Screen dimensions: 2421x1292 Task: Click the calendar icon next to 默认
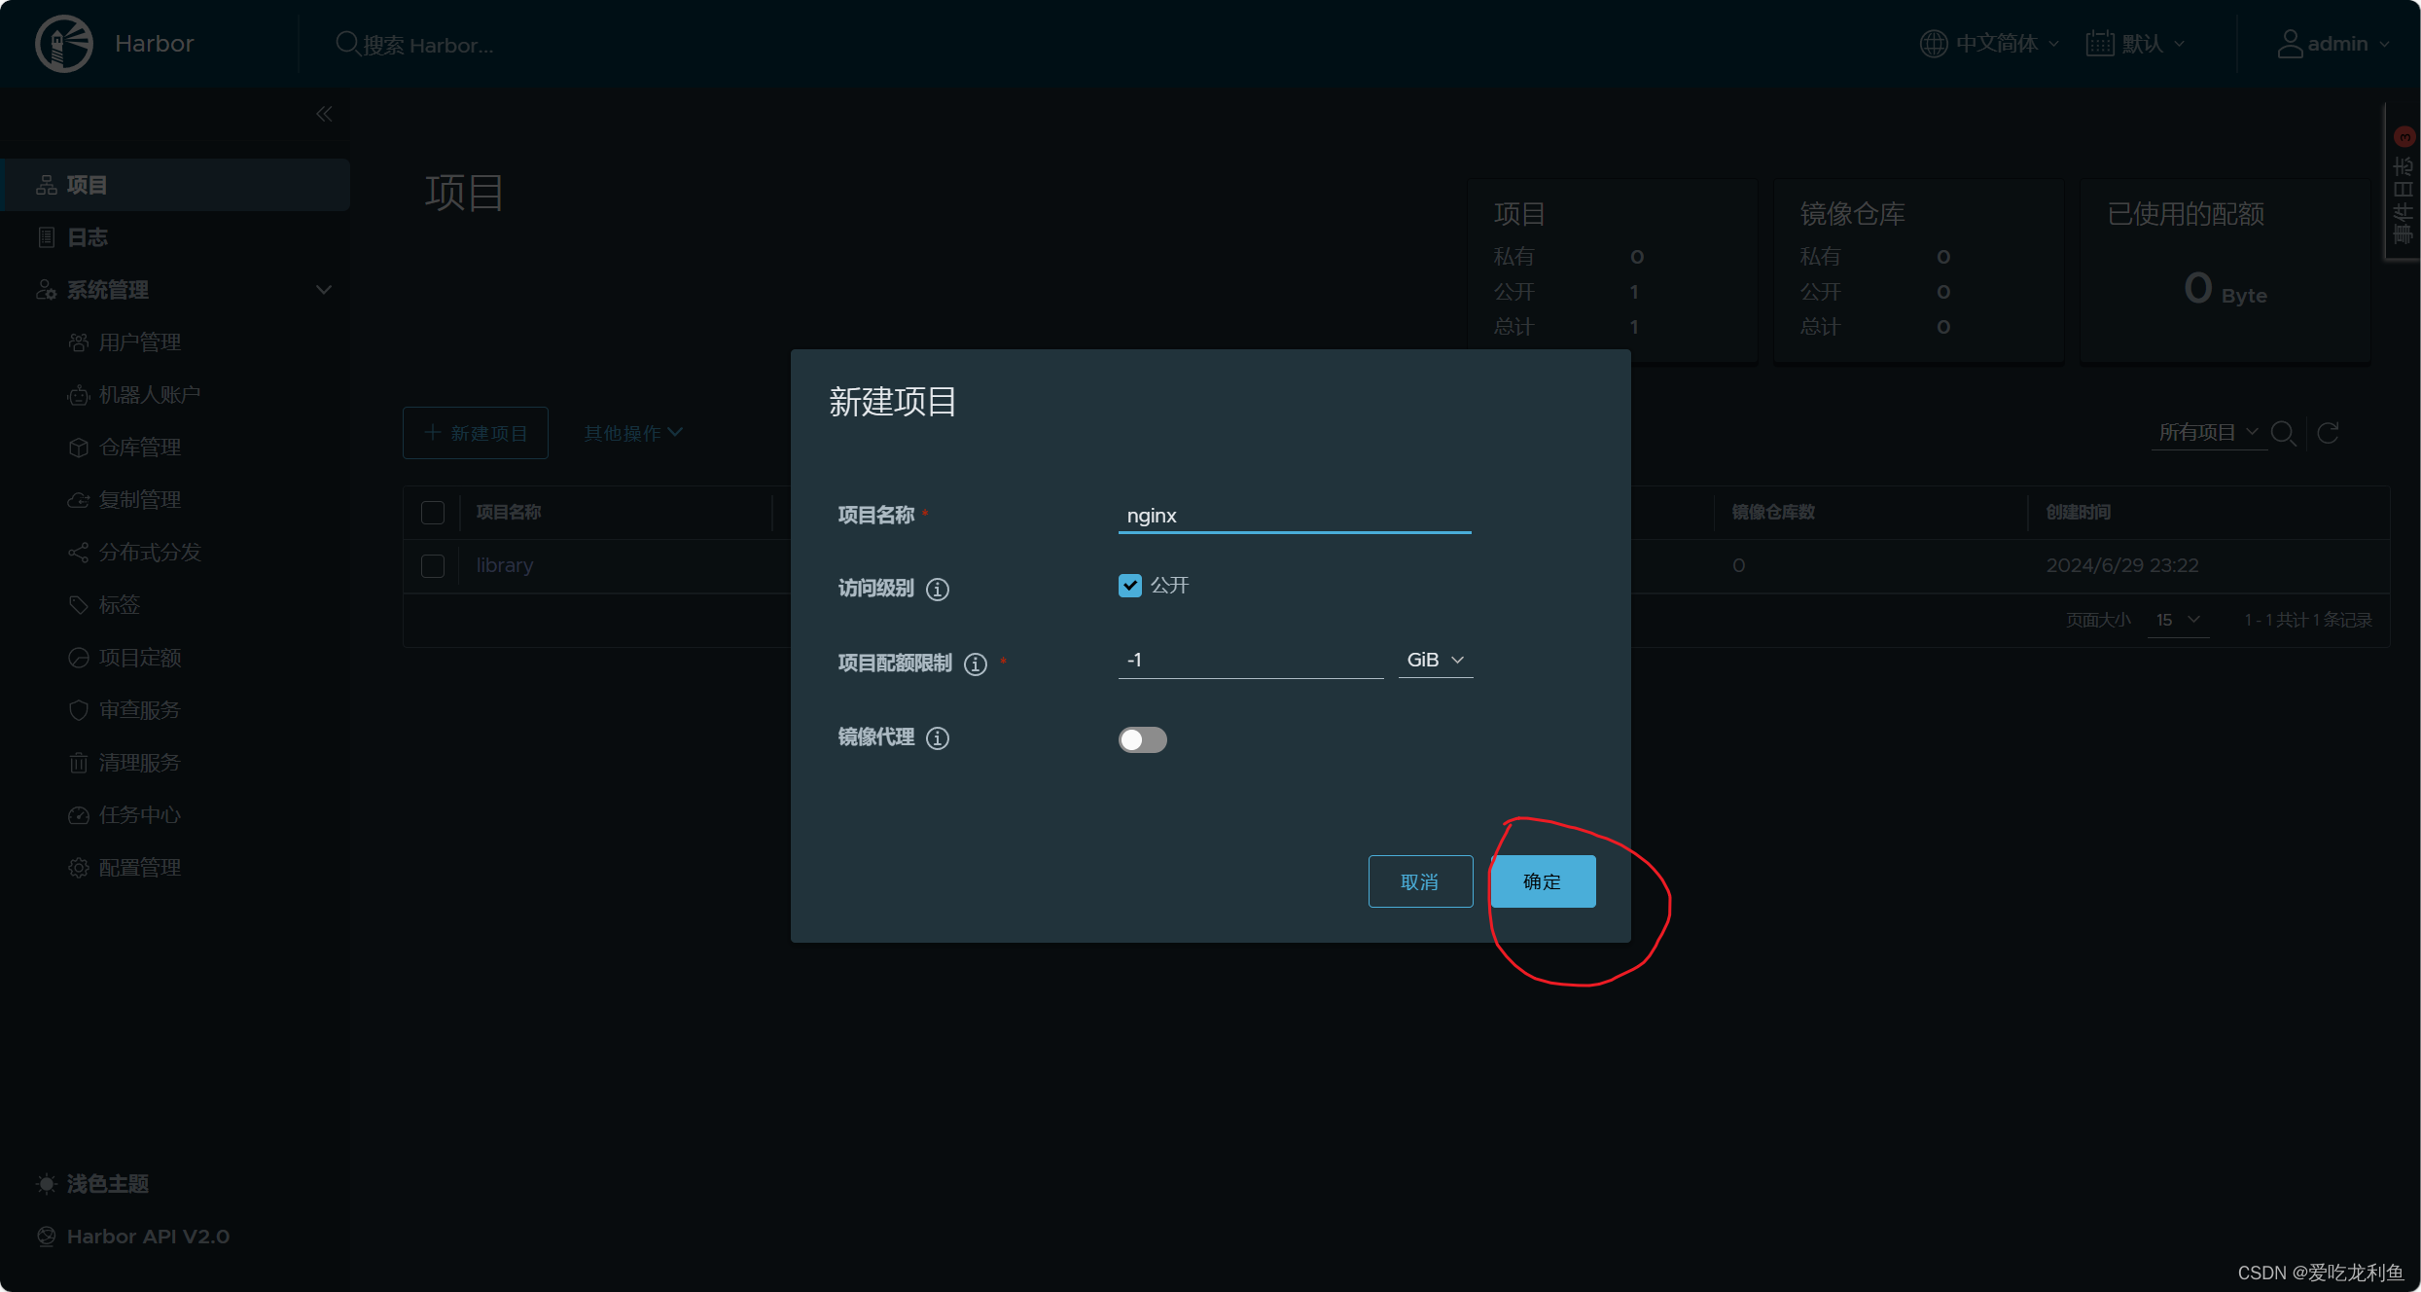(x=2099, y=44)
